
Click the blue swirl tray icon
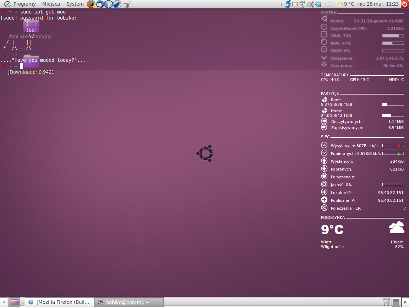[x=288, y=4]
